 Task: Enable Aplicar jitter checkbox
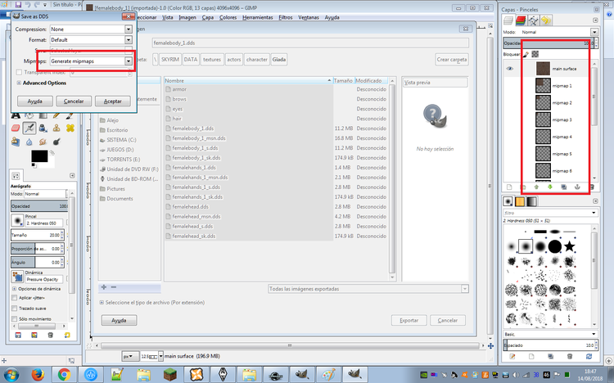click(x=15, y=298)
